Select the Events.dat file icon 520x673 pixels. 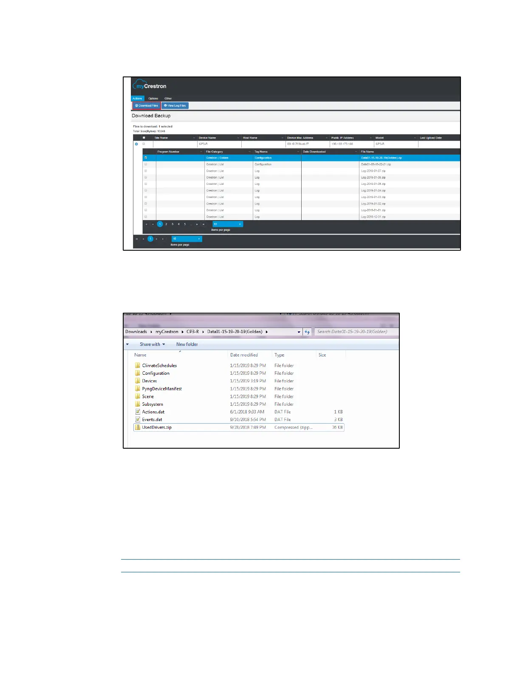[138, 419]
